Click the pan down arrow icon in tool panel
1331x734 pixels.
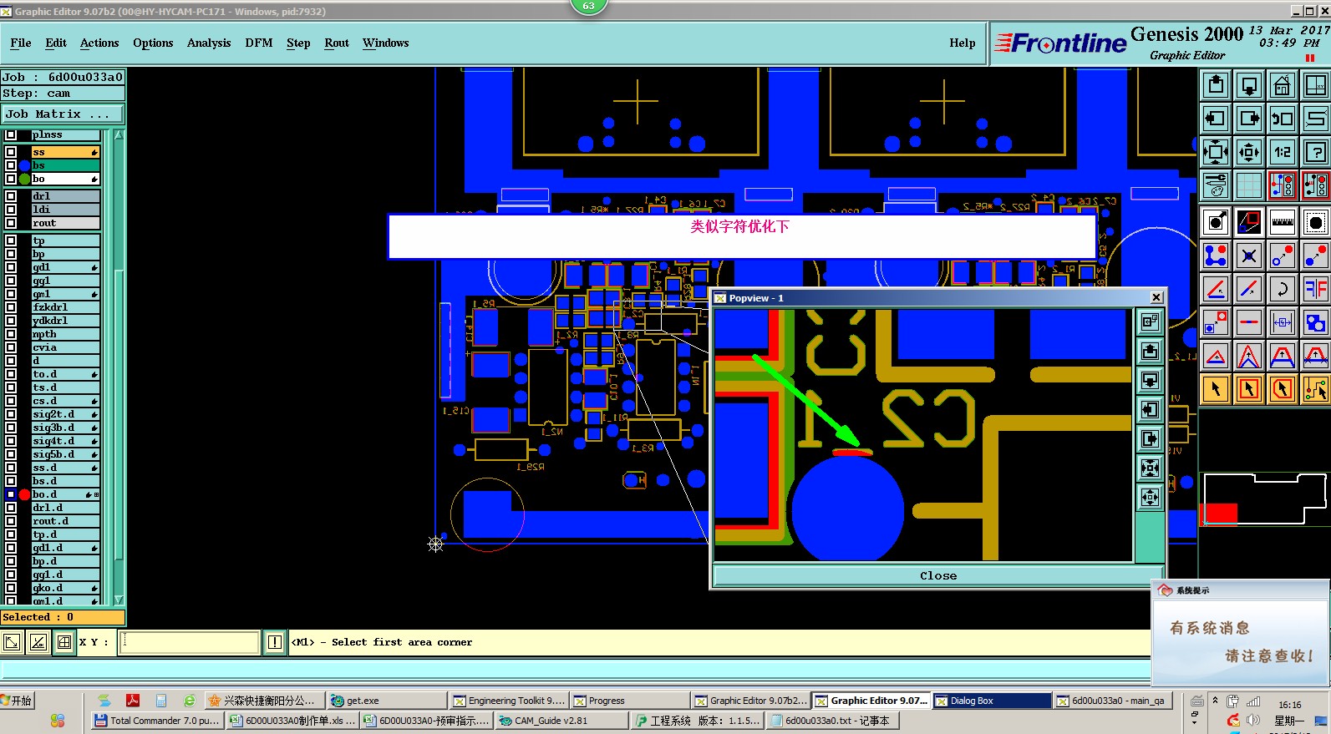1248,85
